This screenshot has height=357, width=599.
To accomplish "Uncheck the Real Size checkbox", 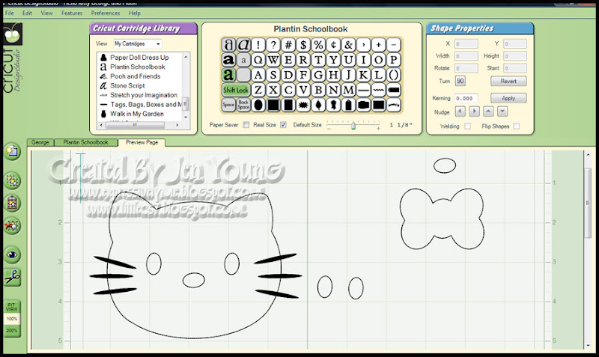I will pyautogui.click(x=283, y=125).
